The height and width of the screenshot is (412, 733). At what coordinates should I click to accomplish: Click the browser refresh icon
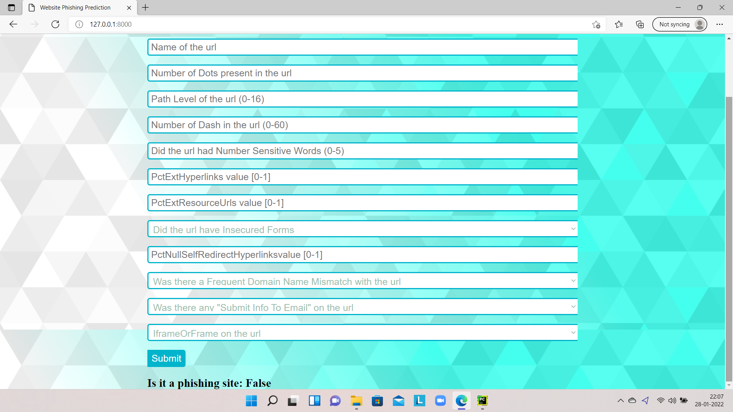[55, 24]
